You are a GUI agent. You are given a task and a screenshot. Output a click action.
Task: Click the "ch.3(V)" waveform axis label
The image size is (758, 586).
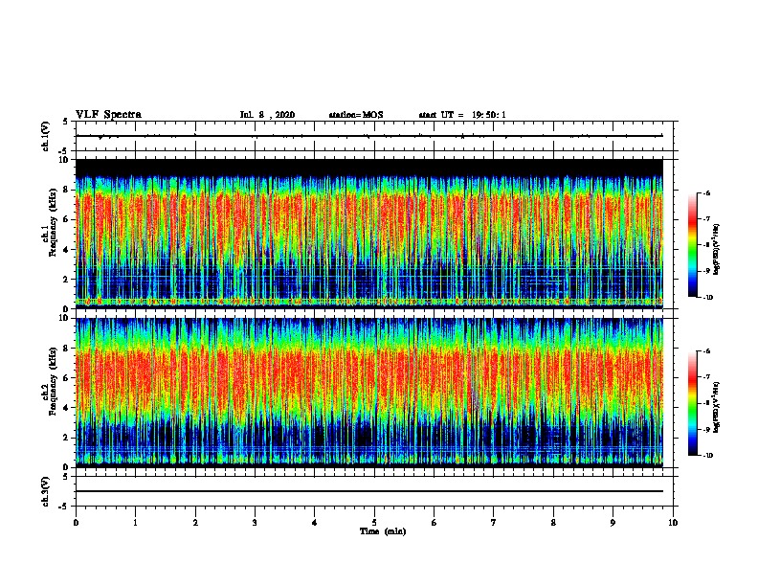click(46, 491)
